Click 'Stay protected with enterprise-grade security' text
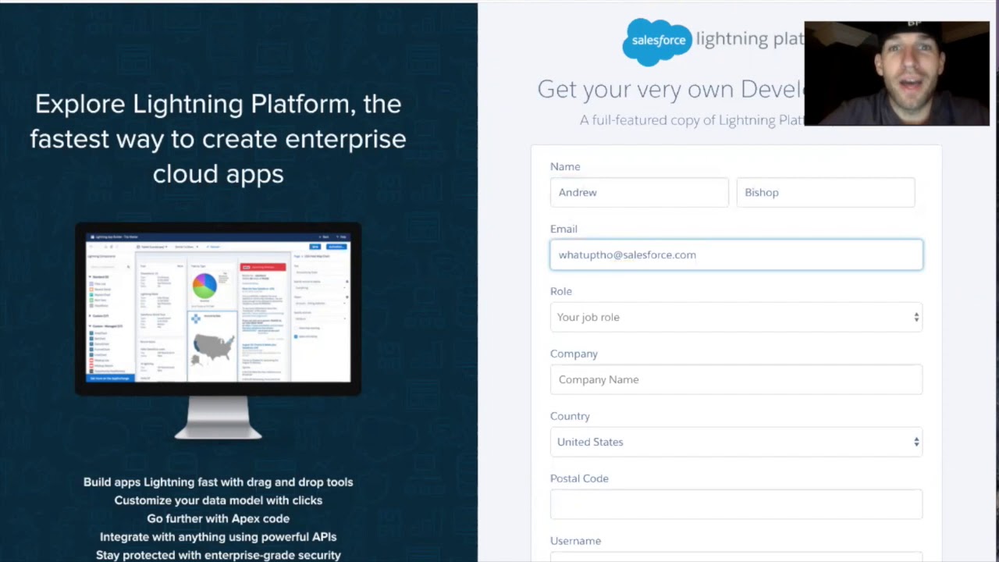This screenshot has width=999, height=562. click(x=218, y=555)
